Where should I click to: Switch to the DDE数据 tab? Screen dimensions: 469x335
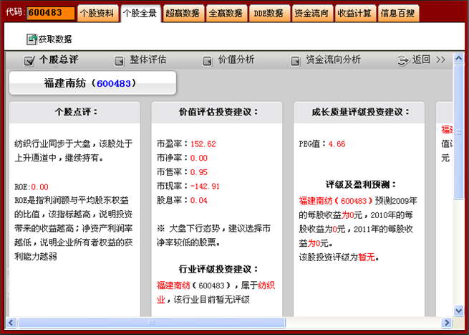pyautogui.click(x=269, y=14)
